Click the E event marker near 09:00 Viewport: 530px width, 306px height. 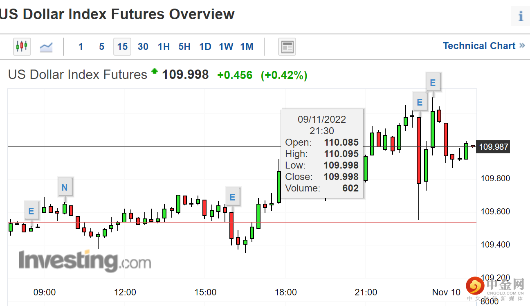(31, 211)
